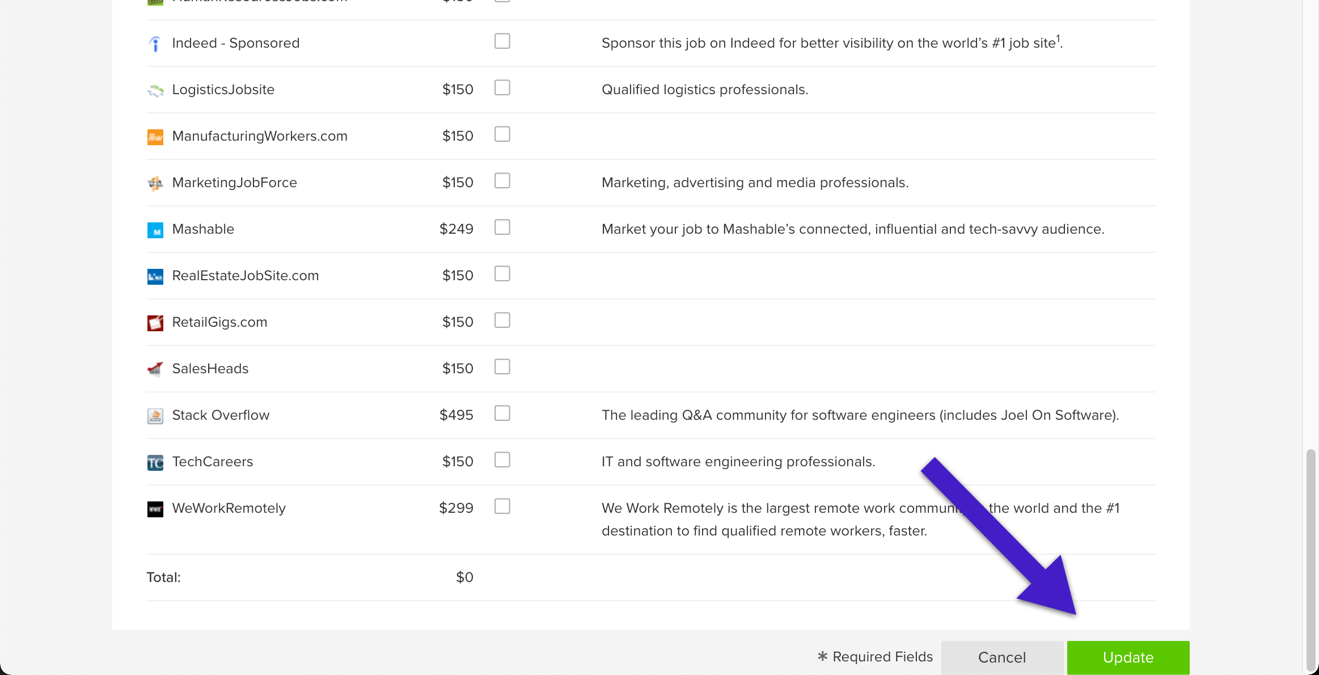Toggle the WeWorkRemotely $299 checkbox

coord(502,507)
